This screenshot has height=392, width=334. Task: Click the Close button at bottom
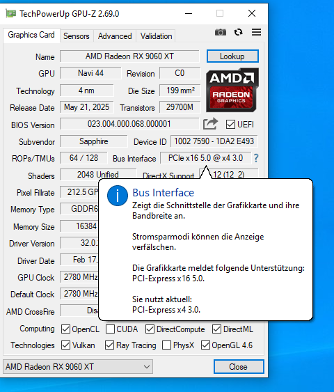[x=239, y=367]
